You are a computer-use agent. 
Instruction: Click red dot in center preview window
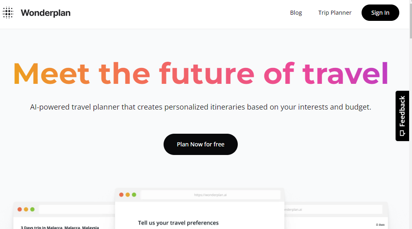[121, 195]
